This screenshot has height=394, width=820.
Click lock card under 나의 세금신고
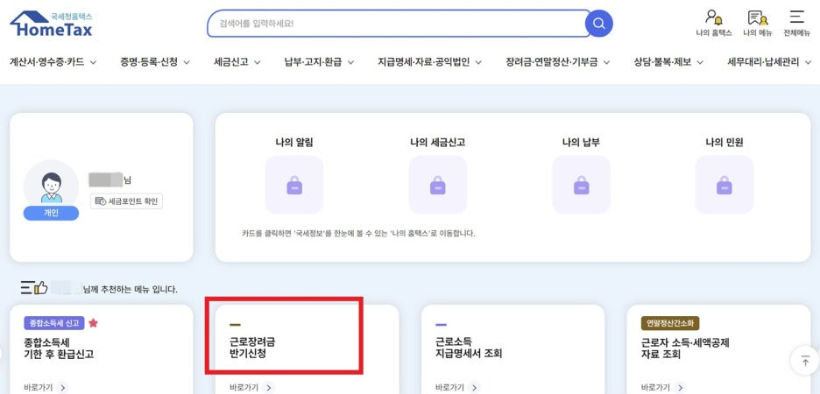coord(438,185)
